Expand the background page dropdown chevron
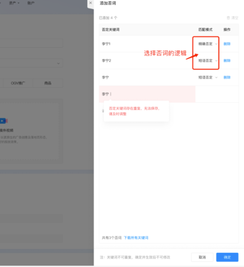Image resolution: width=244 pixels, height=267 pixels. pos(58,64)
